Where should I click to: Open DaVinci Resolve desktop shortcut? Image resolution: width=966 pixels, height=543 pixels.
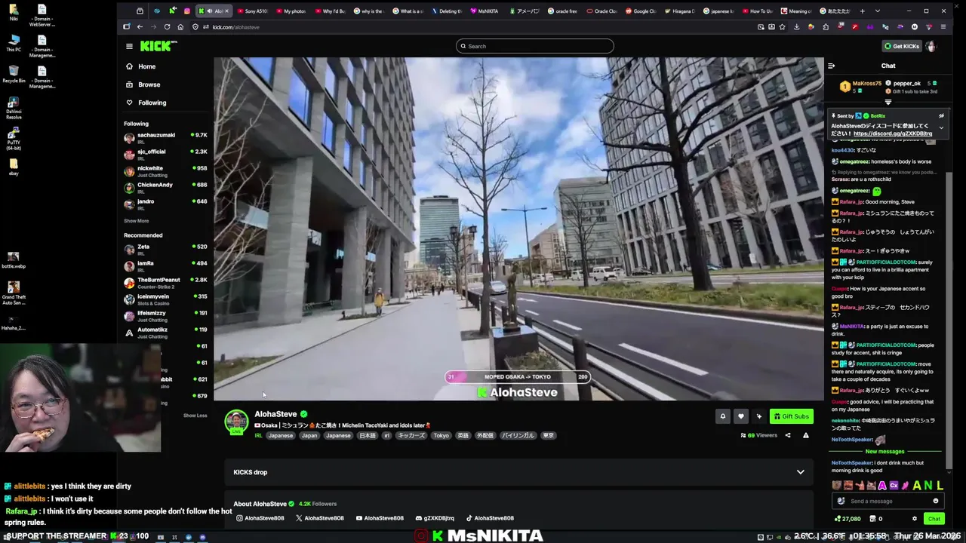point(14,107)
